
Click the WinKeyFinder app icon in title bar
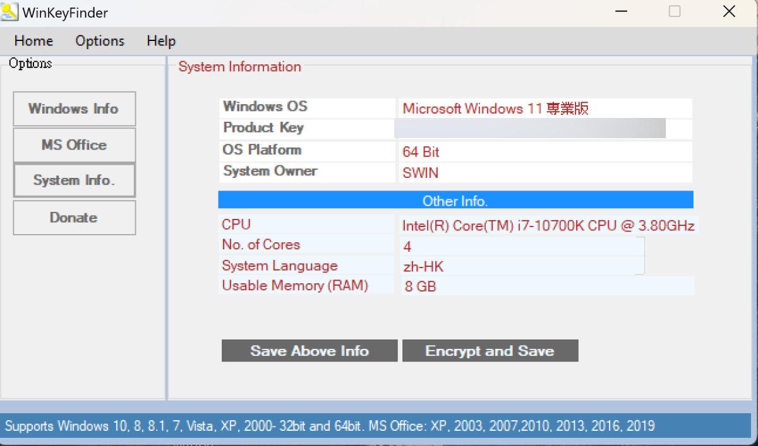9,12
